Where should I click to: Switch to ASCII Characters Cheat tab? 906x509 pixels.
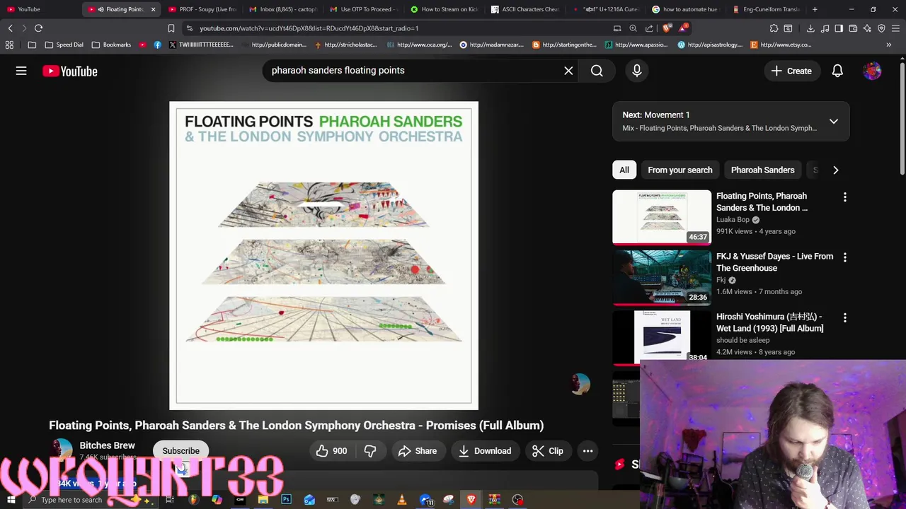pyautogui.click(x=525, y=9)
